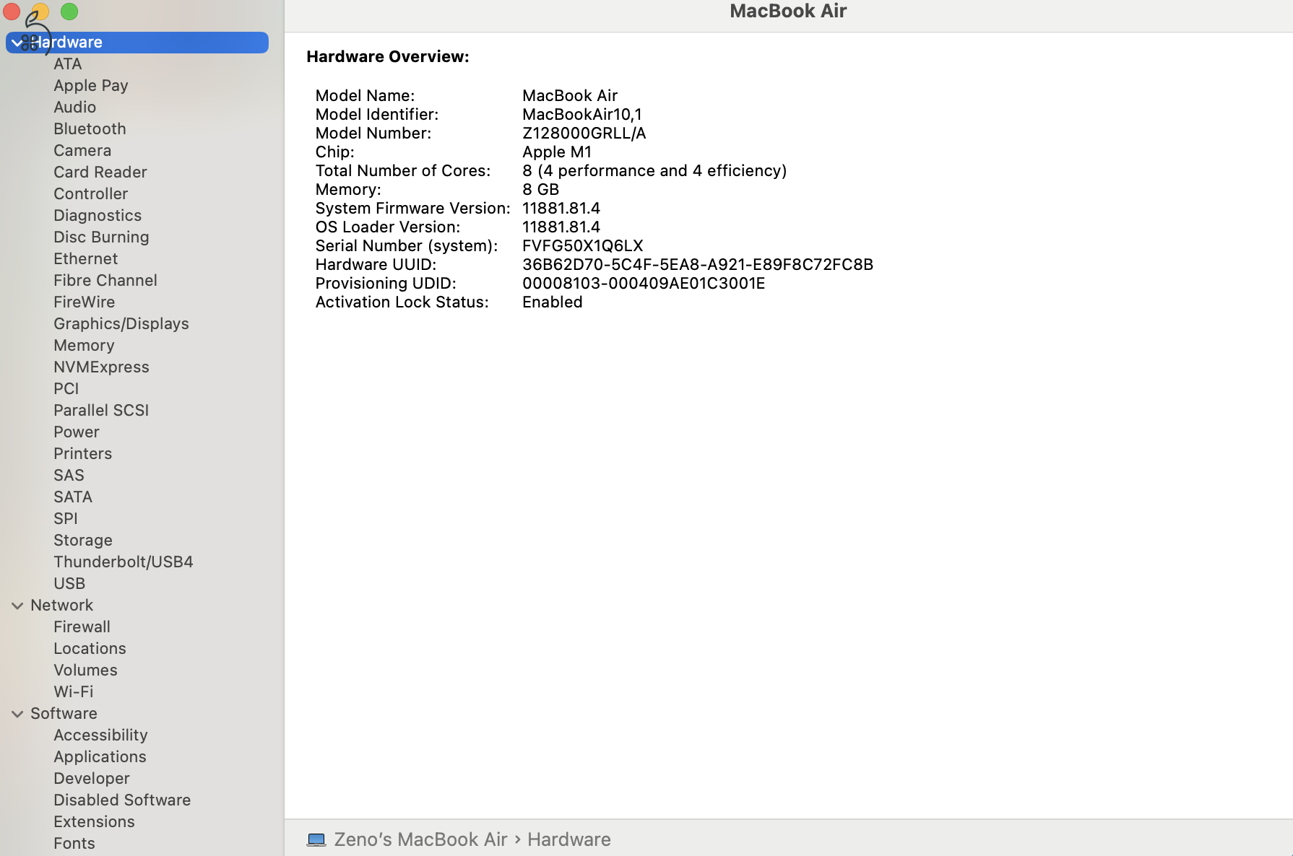Screen dimensions: 1293x856
Task: Open Wi-Fi information
Action: coord(73,692)
